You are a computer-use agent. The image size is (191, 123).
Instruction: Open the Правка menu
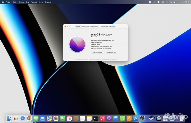tap(21, 2)
